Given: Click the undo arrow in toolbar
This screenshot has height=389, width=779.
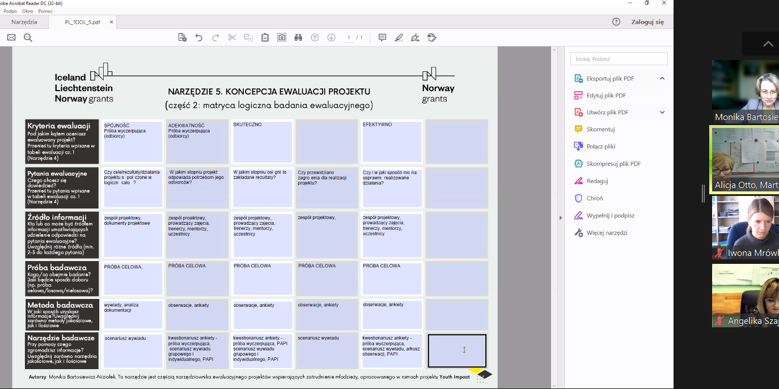Looking at the screenshot, I should point(198,38).
